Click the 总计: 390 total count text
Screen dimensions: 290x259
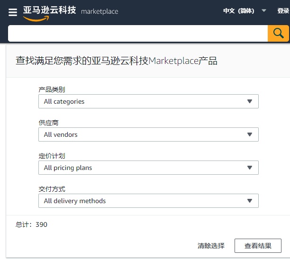coord(31,224)
